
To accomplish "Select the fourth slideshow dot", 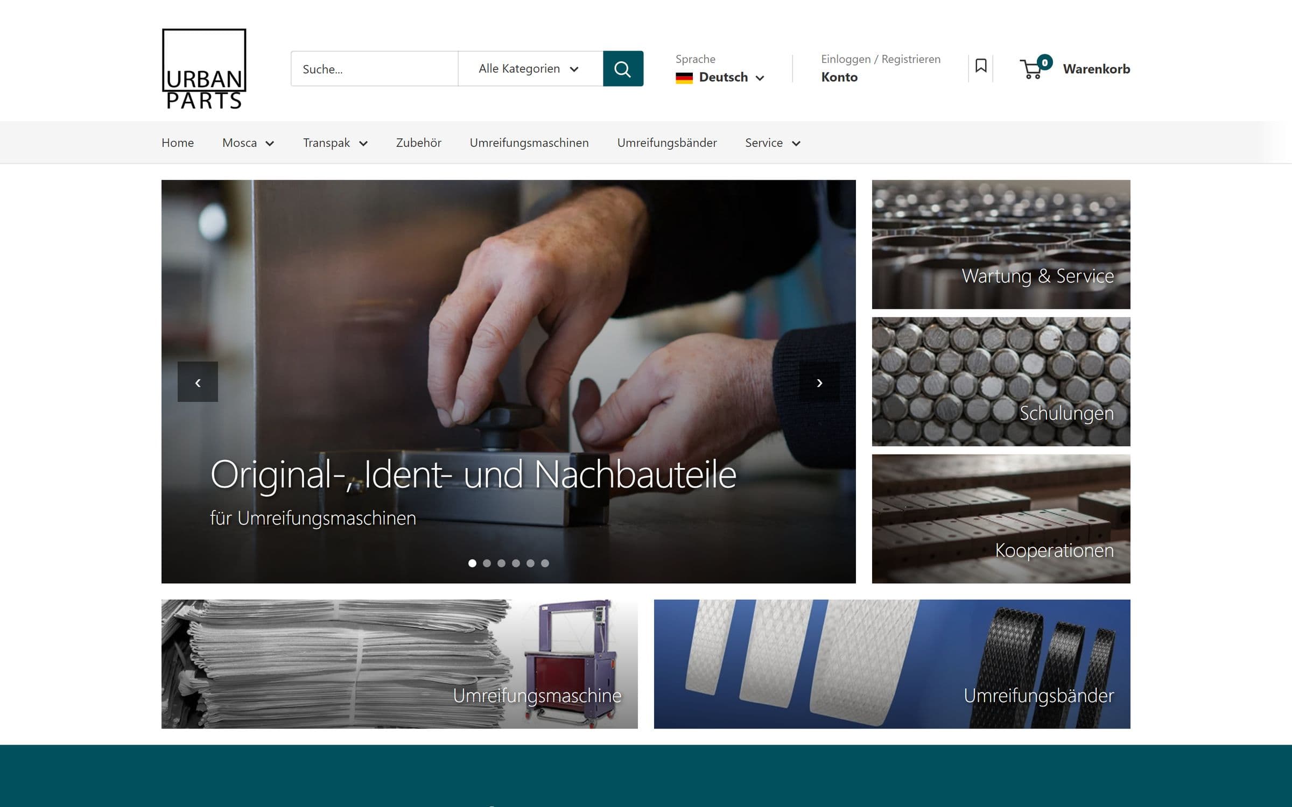I will click(x=516, y=563).
